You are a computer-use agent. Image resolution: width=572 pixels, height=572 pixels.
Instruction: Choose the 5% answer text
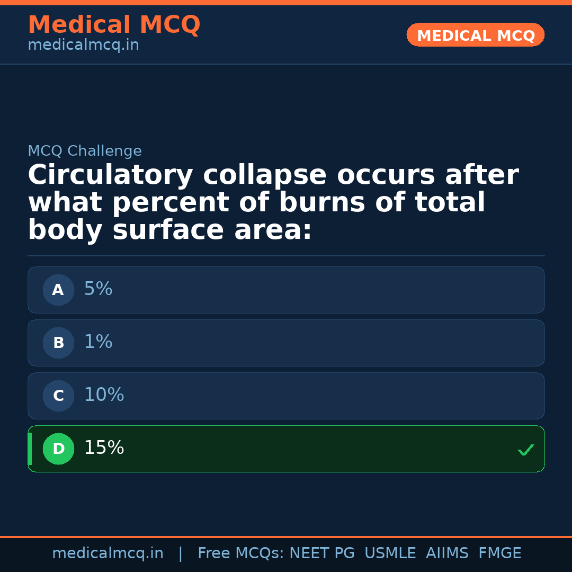(98, 290)
